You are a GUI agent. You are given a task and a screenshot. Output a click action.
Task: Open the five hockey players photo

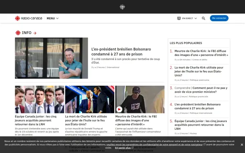click(x=40, y=100)
